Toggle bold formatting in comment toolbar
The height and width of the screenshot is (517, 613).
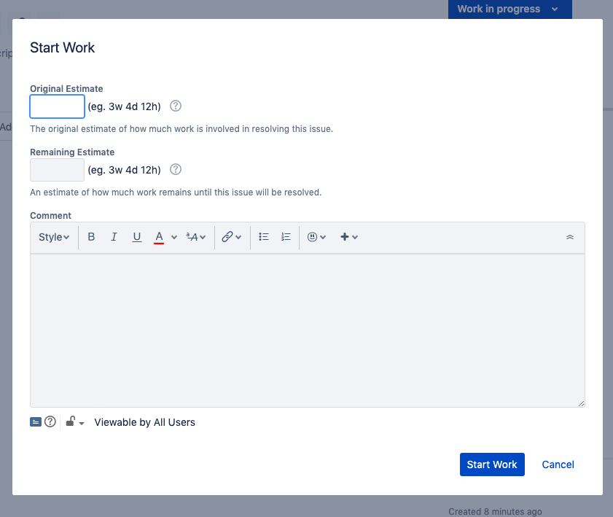pos(91,237)
